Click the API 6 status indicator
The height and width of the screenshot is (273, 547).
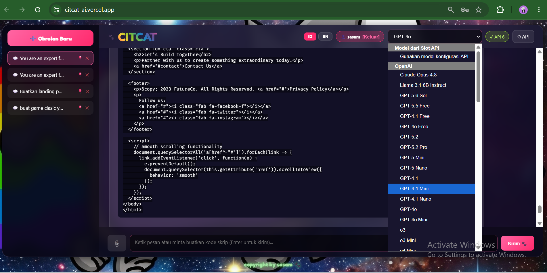pos(497,37)
